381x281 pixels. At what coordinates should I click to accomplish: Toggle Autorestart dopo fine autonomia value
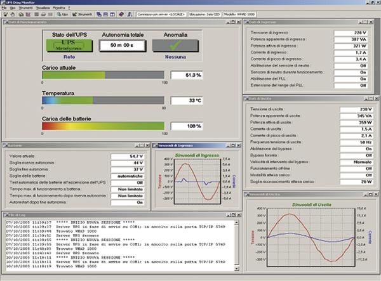(x=128, y=203)
